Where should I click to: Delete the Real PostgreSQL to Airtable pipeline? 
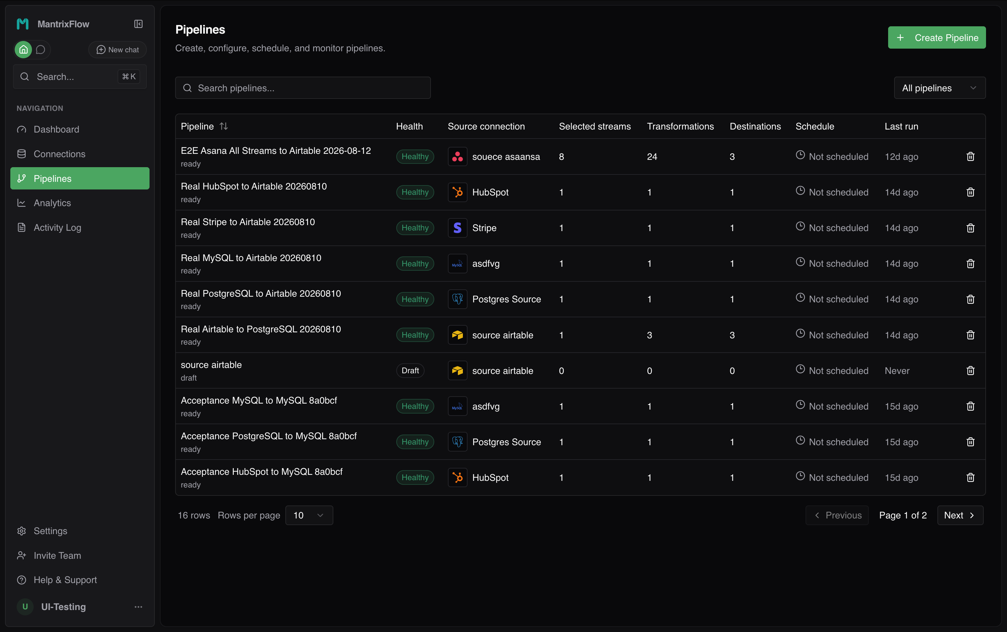(x=970, y=299)
